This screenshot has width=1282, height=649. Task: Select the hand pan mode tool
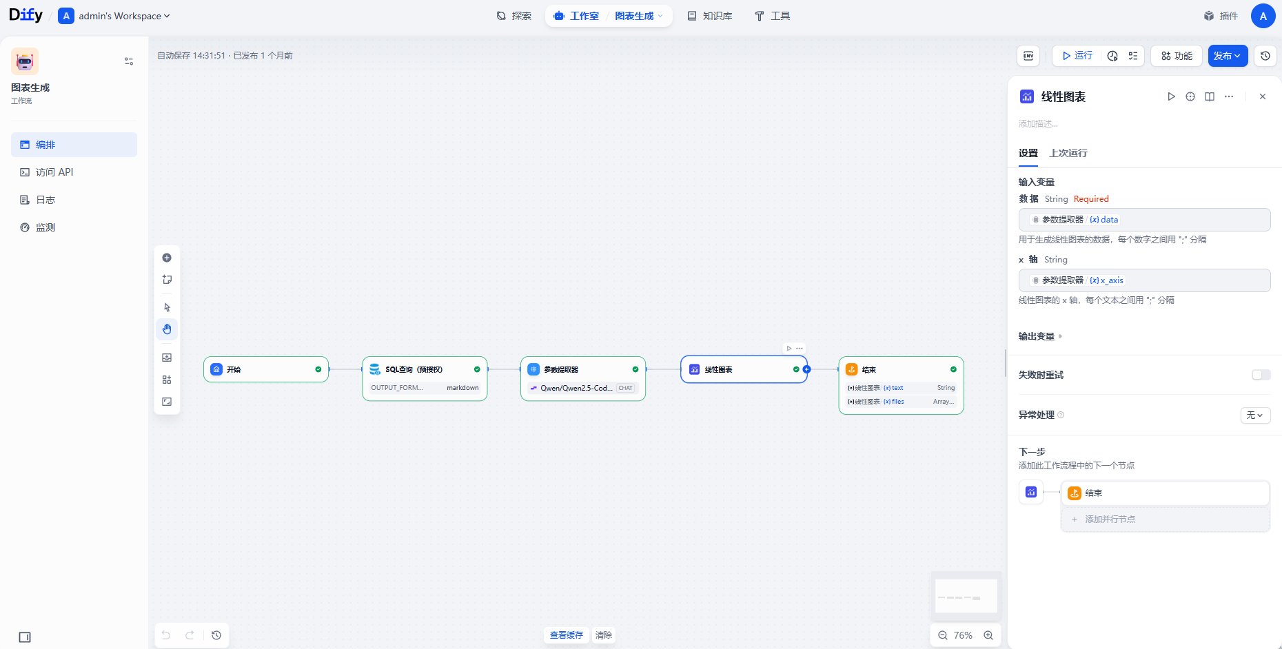click(167, 329)
